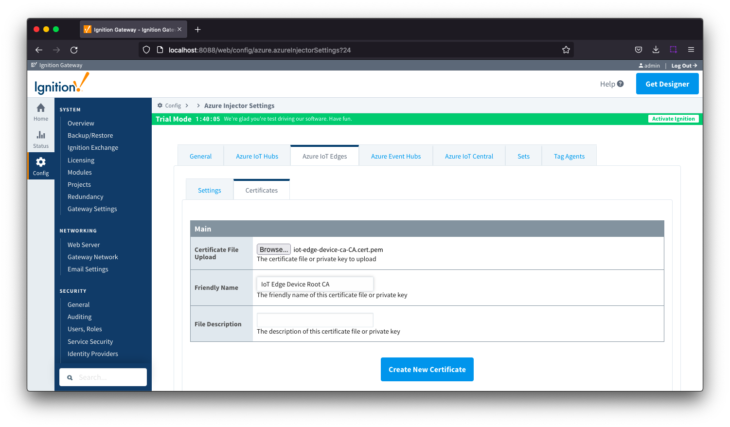This screenshot has width=730, height=427.
Task: Click the Ignition logo
Action: [x=61, y=84]
